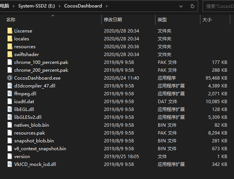Sort by the 类型 column header
The height and width of the screenshot is (179, 234).
tap(162, 19)
